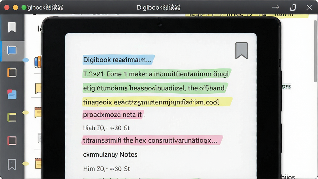
Task: Select the red-framed dark square sidebar icon
Action: pyautogui.click(x=12, y=141)
